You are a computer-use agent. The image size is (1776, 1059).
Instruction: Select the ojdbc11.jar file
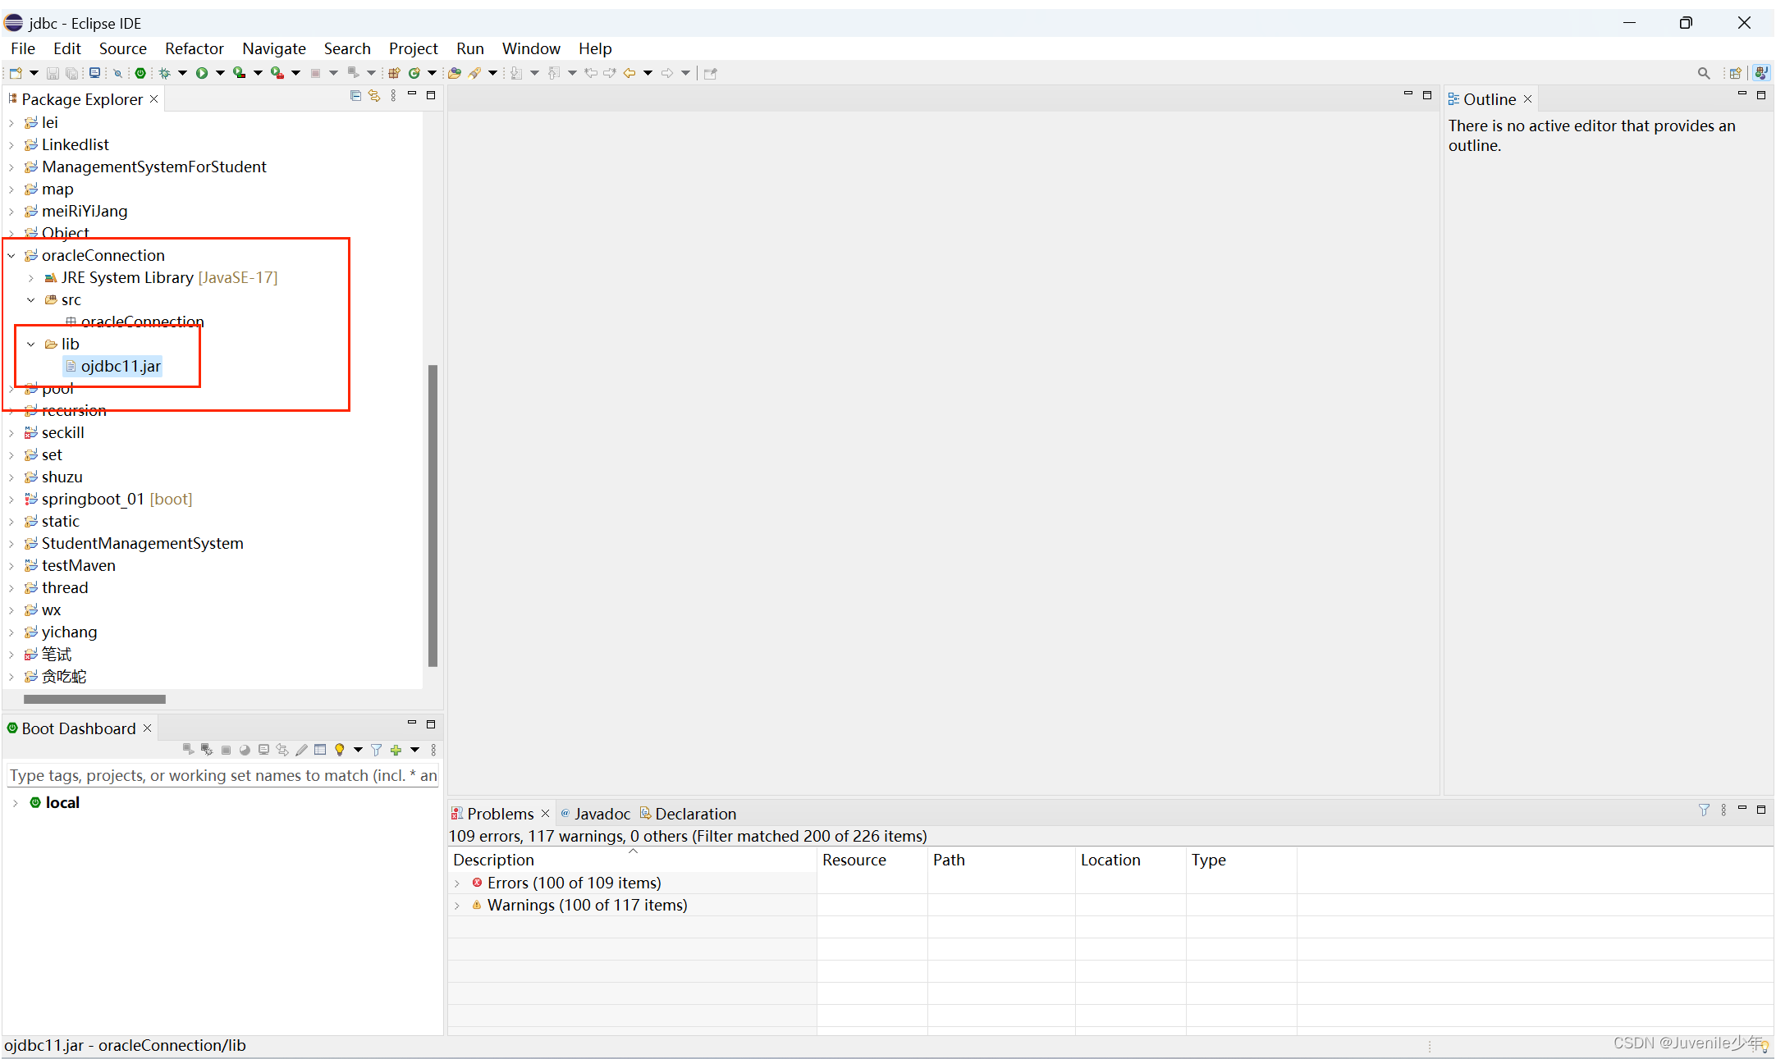[113, 367]
